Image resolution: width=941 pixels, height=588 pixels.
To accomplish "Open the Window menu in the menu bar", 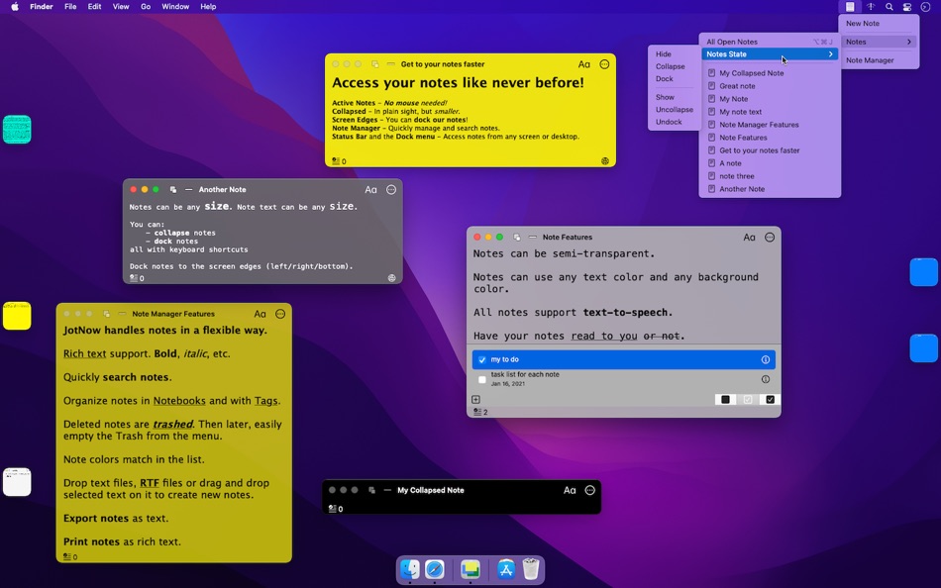I will pyautogui.click(x=175, y=7).
